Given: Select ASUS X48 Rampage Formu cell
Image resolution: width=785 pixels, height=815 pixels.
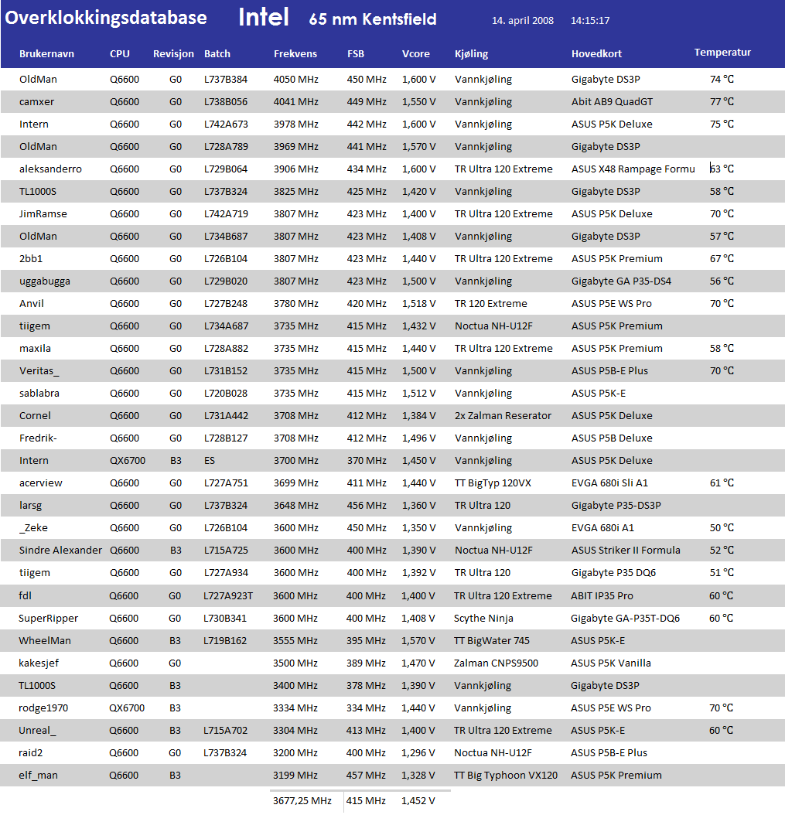Looking at the screenshot, I should click(x=633, y=169).
